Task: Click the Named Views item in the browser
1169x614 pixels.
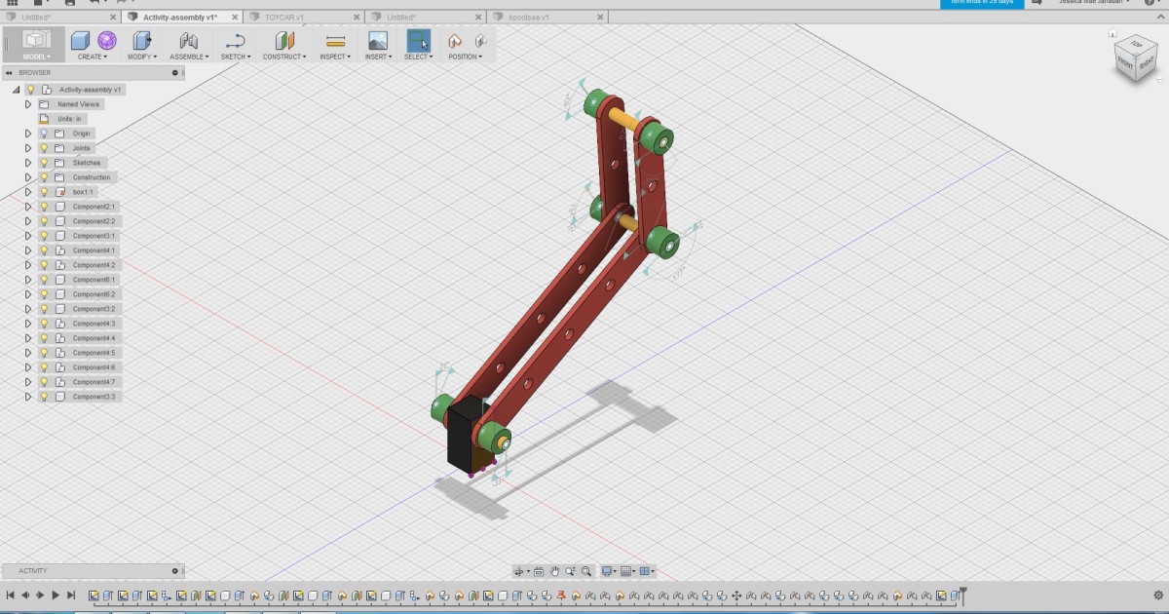Action: tap(78, 104)
